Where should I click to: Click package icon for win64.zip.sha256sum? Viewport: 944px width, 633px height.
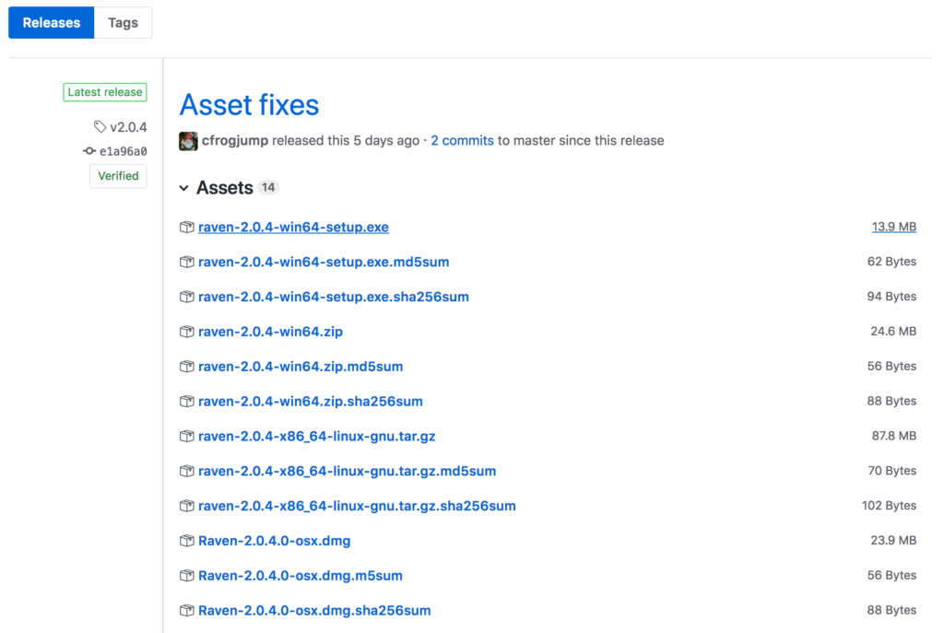pyautogui.click(x=186, y=402)
